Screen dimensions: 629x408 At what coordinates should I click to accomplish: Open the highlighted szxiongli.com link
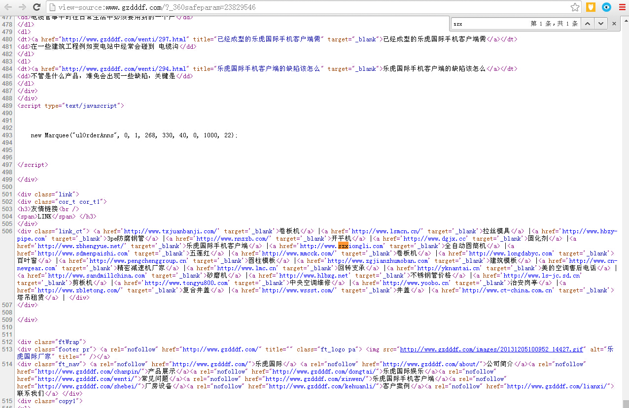[343, 246]
